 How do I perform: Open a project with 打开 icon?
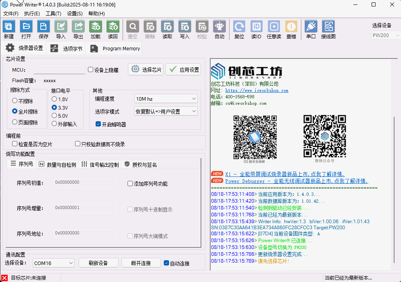(26, 29)
